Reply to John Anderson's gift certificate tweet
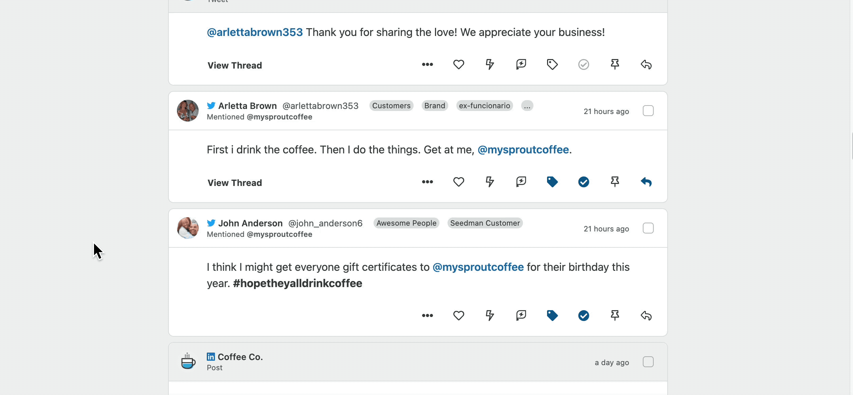 pos(646,316)
